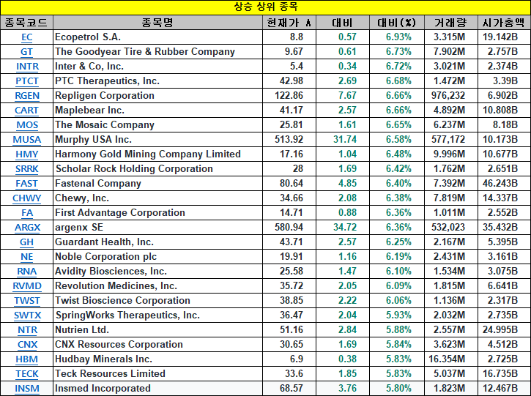Image resolution: width=531 pixels, height=396 pixels.
Task: Select the Inter & Co, Inc. cell
Action: [x=157, y=67]
